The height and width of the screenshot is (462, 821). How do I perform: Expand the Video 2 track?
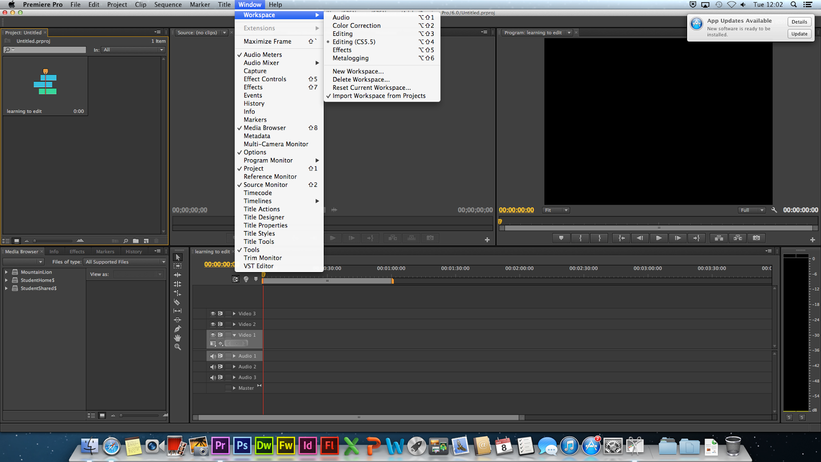pyautogui.click(x=234, y=324)
